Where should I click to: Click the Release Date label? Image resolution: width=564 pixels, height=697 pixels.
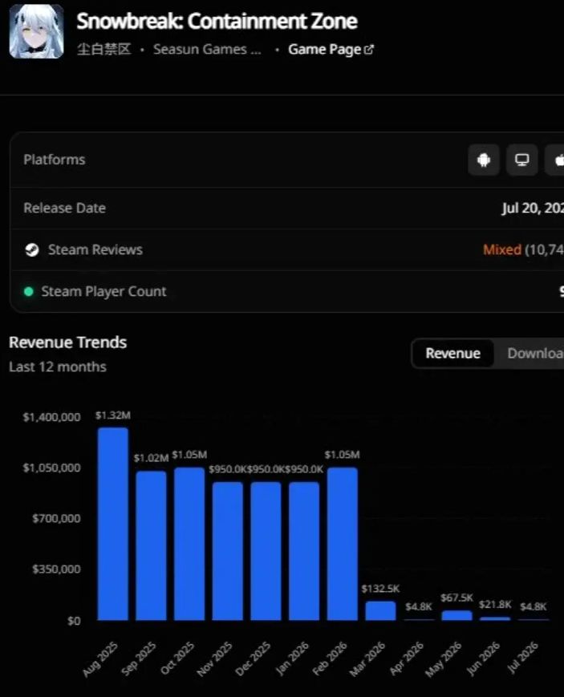[x=65, y=208]
